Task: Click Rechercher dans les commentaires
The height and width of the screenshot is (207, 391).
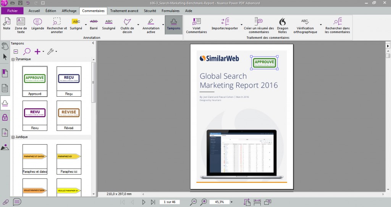Action: click(x=337, y=25)
